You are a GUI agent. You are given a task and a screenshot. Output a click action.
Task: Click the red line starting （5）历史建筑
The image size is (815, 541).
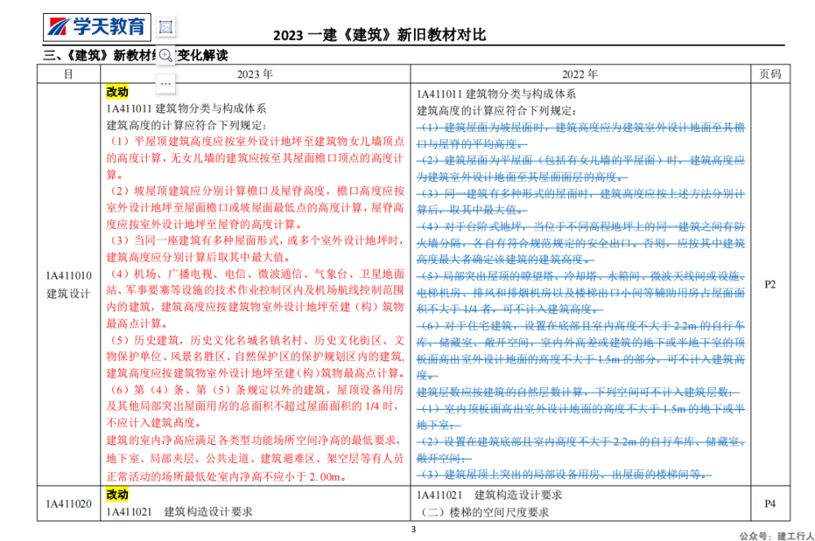tap(255, 341)
